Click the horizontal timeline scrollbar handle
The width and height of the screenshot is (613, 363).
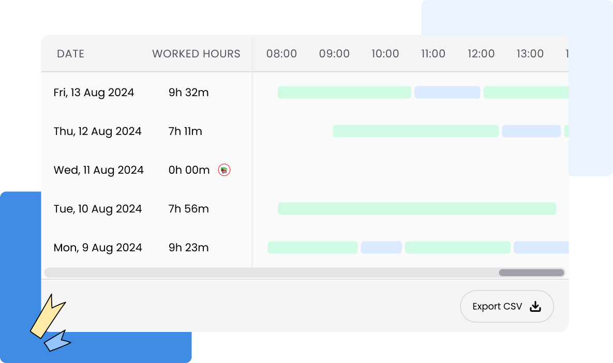(531, 273)
